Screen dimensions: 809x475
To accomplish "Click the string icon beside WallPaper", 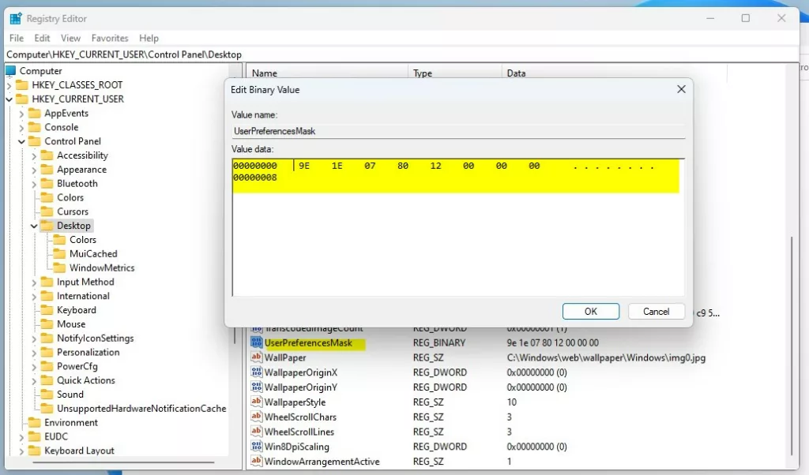I will tap(257, 357).
